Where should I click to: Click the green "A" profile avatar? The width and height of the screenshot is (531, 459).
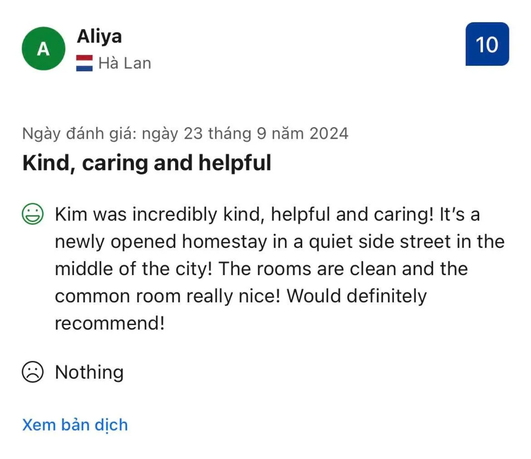tap(44, 49)
